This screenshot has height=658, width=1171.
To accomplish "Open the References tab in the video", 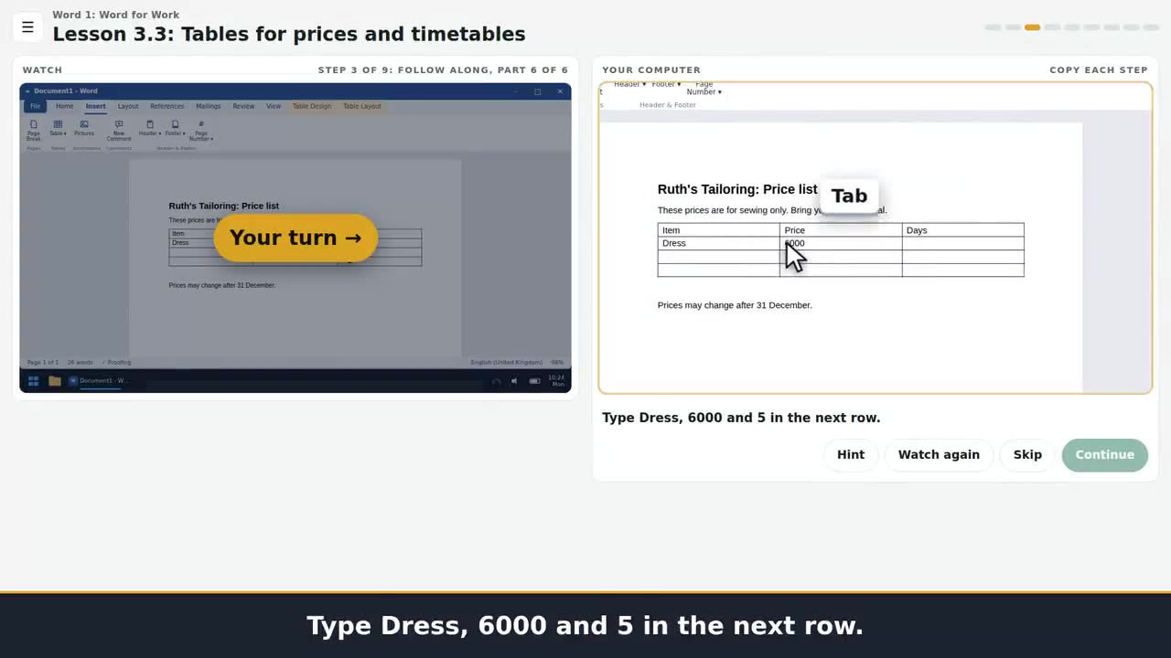I will pyautogui.click(x=167, y=106).
